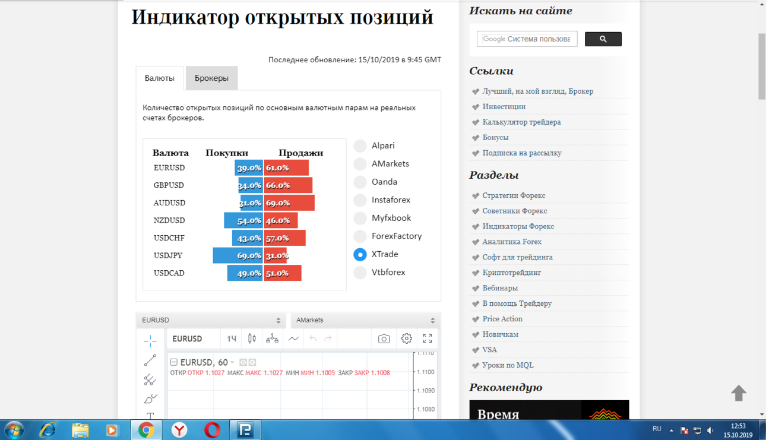The height and width of the screenshot is (440, 766).
Task: Open the AMarkets broker dropdown
Action: pyautogui.click(x=366, y=320)
